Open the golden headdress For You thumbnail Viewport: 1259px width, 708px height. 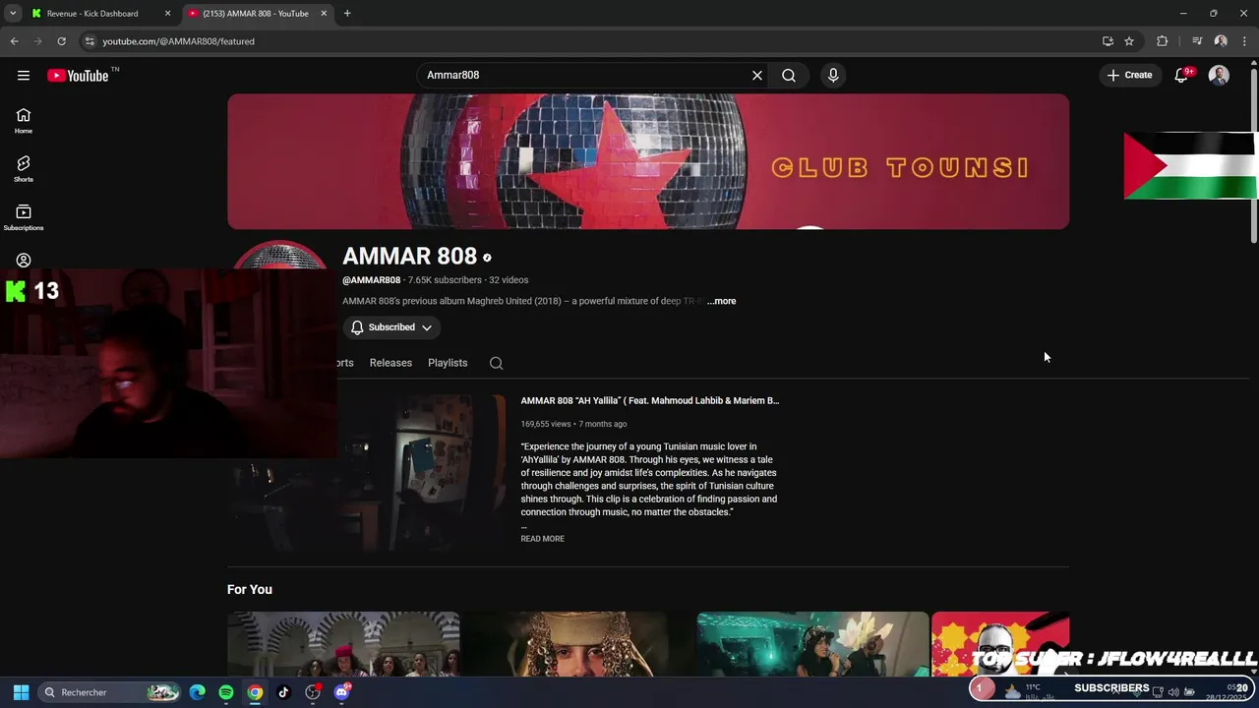click(578, 644)
